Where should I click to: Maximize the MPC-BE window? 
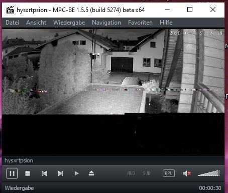[190, 10]
